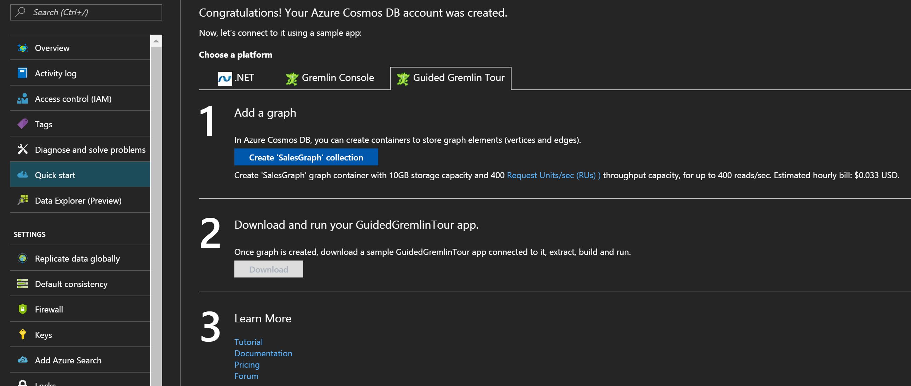This screenshot has height=386, width=911.
Task: Switch to the .NET platform tab
Action: tap(236, 78)
